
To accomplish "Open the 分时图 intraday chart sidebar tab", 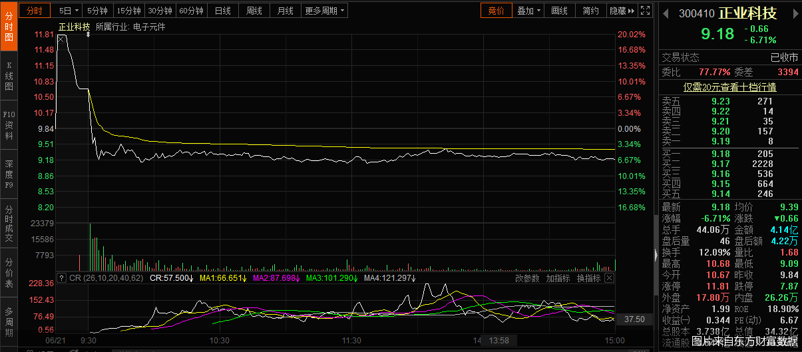I will [9, 27].
